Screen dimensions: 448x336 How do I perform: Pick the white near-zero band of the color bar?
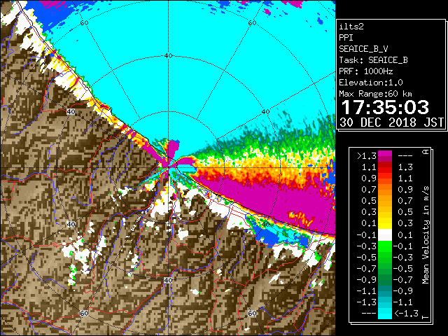tap(385, 235)
